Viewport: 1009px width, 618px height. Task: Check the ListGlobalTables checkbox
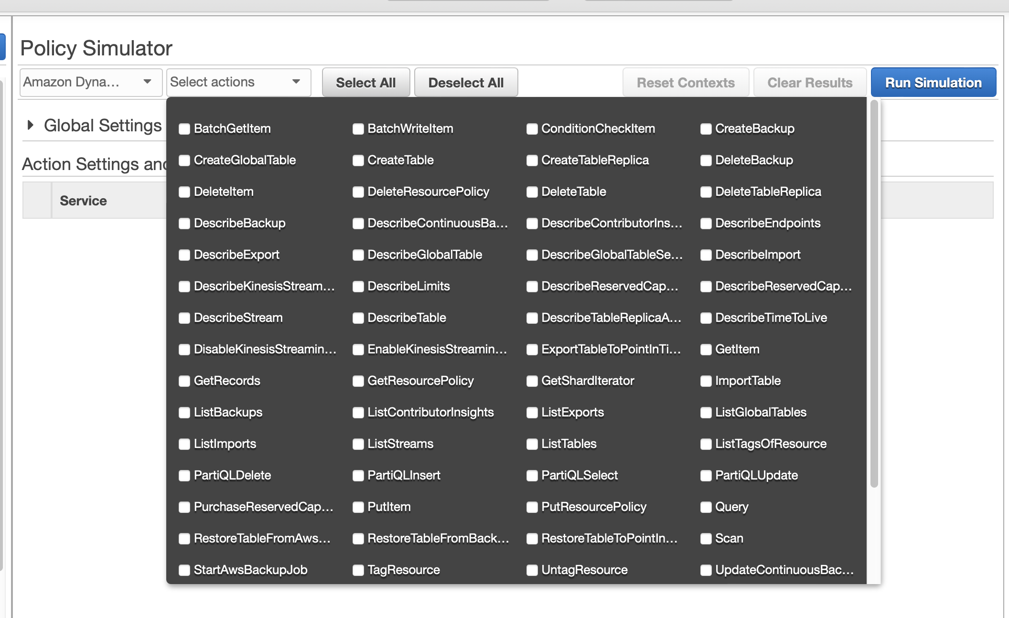tap(706, 413)
